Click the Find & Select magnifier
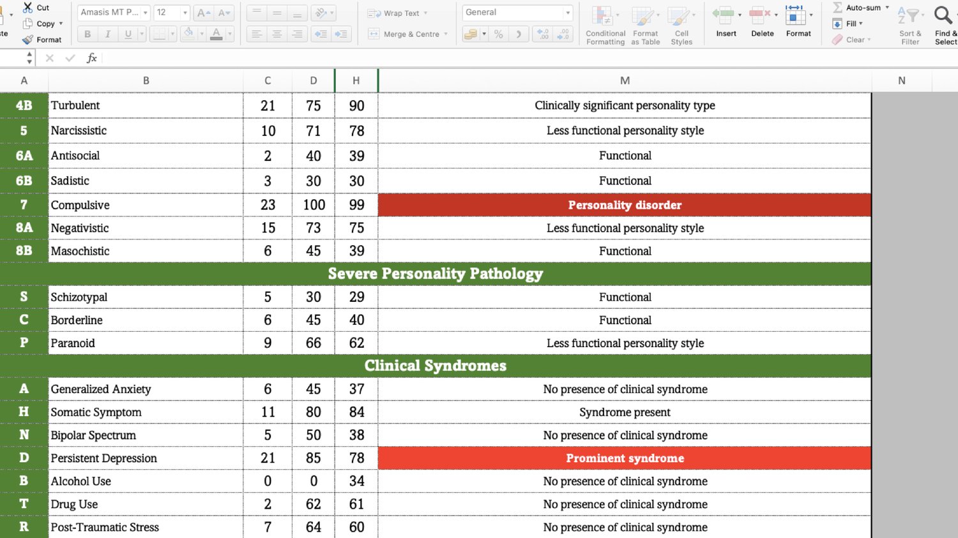 (x=943, y=15)
